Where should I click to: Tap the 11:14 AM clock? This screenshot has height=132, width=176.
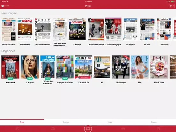coord(88,2)
